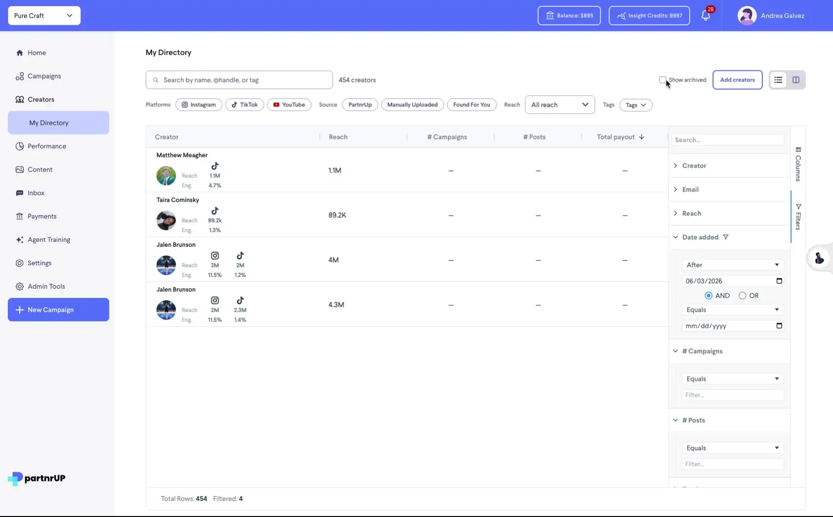Toggle YouTube platform filter
833x517 pixels.
(x=289, y=105)
